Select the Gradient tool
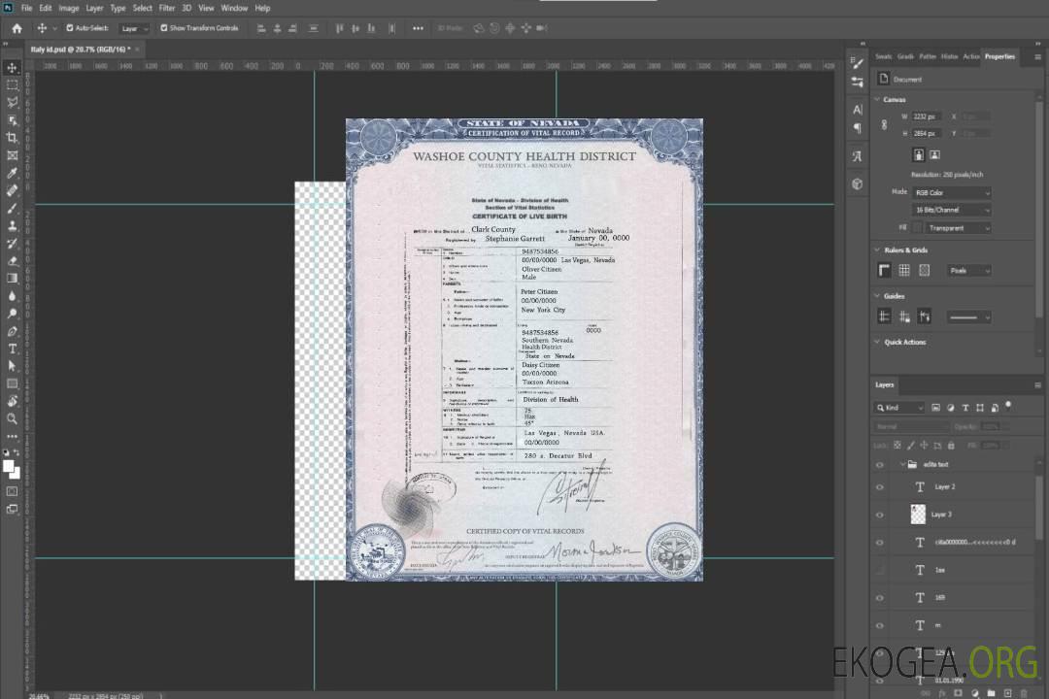The width and height of the screenshot is (1049, 699). [12, 279]
